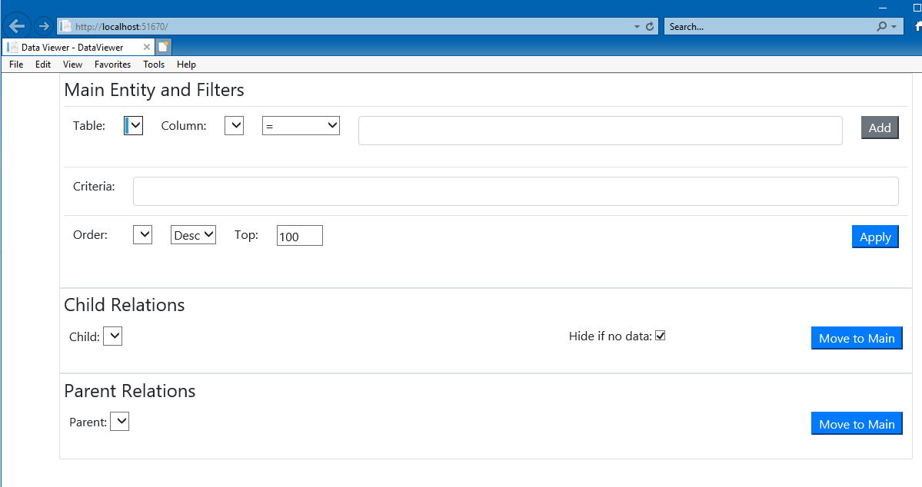Open a new tab with the new tab icon
The width and height of the screenshot is (922, 487).
[163, 46]
